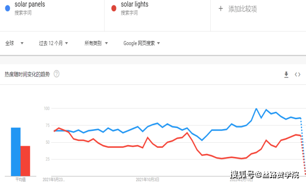Viewport: 306px width, 183px height.
Task: Click the blue average bar
Action: tap(16, 152)
